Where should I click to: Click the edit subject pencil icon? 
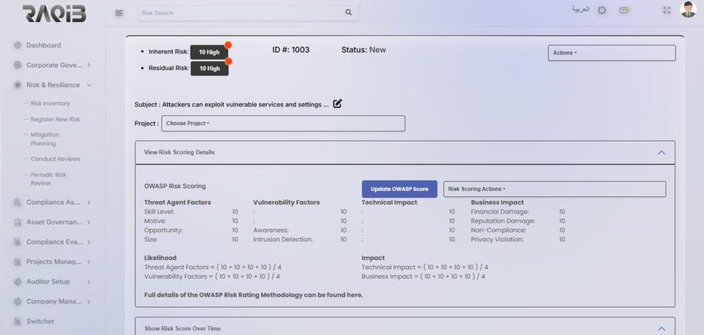338,104
